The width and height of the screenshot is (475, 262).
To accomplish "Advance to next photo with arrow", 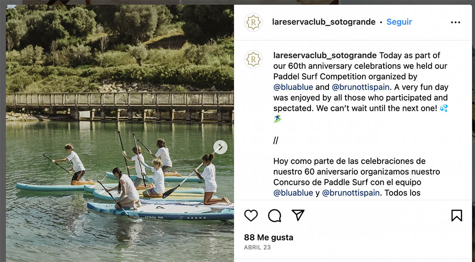I will tap(221, 147).
